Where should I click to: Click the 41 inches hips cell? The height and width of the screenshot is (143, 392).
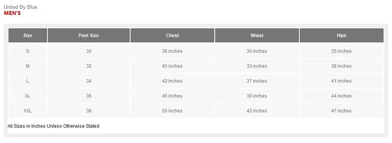coord(341,81)
